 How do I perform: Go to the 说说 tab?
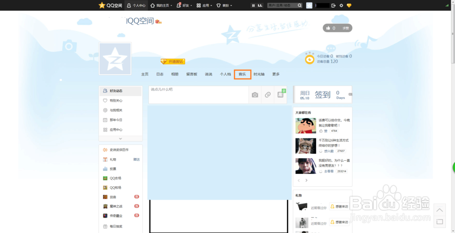[x=209, y=74]
